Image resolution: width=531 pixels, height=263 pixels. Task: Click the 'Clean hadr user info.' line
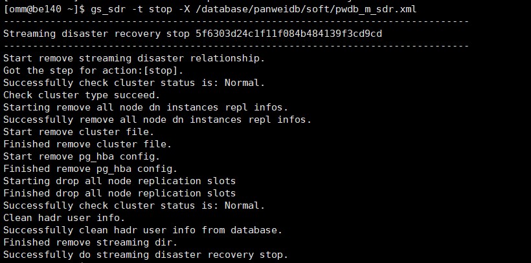click(x=64, y=218)
